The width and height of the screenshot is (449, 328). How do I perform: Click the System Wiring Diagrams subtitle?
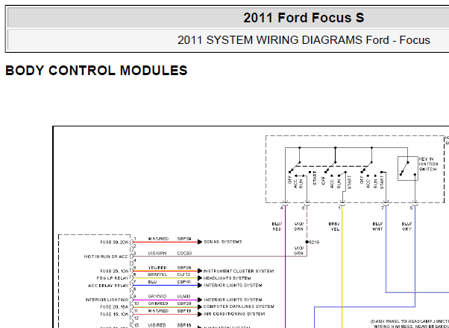coord(304,40)
